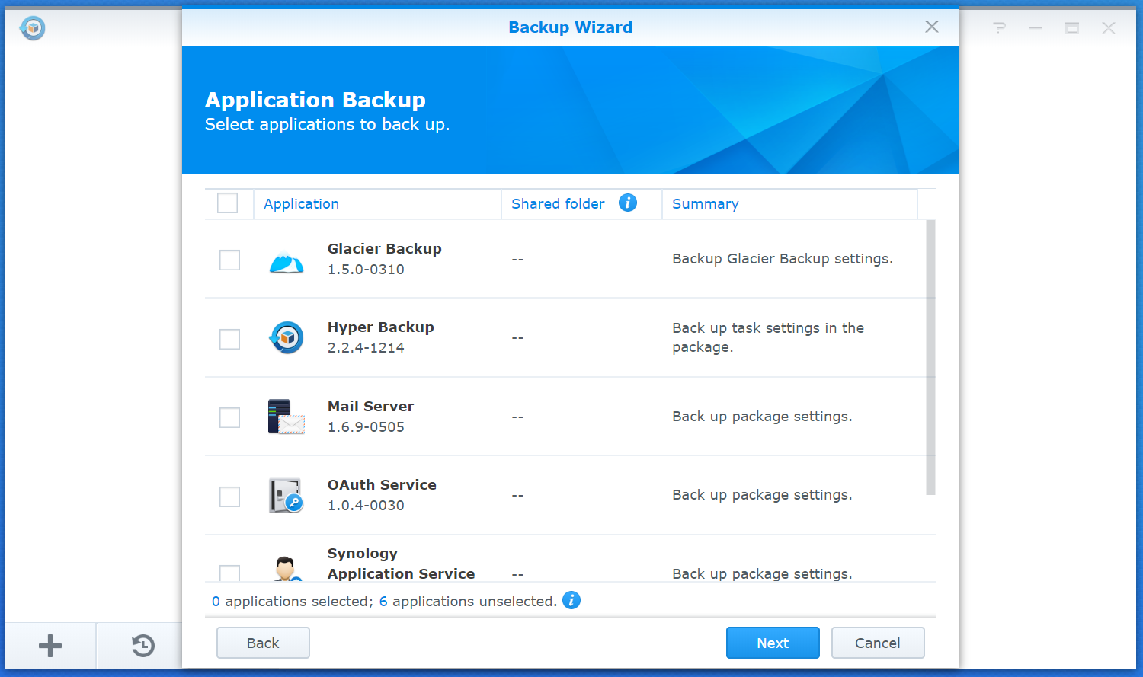
Task: Select the OAuth Service checkbox
Action: tap(229, 497)
